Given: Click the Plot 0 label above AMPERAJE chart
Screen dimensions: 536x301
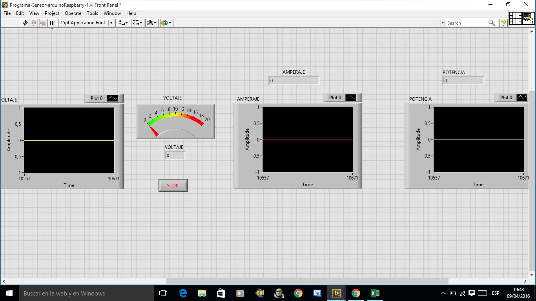Looking at the screenshot, I should 335,98.
